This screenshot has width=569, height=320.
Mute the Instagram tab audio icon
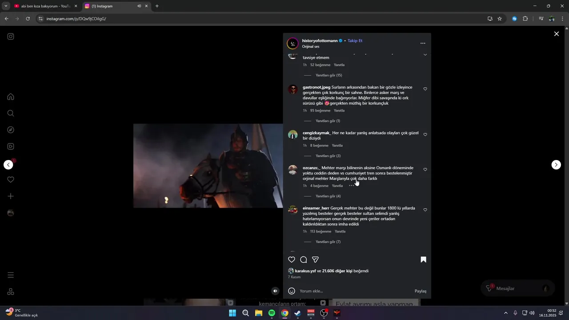139,6
